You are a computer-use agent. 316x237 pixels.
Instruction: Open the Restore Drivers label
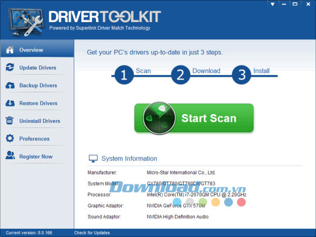coord(38,103)
